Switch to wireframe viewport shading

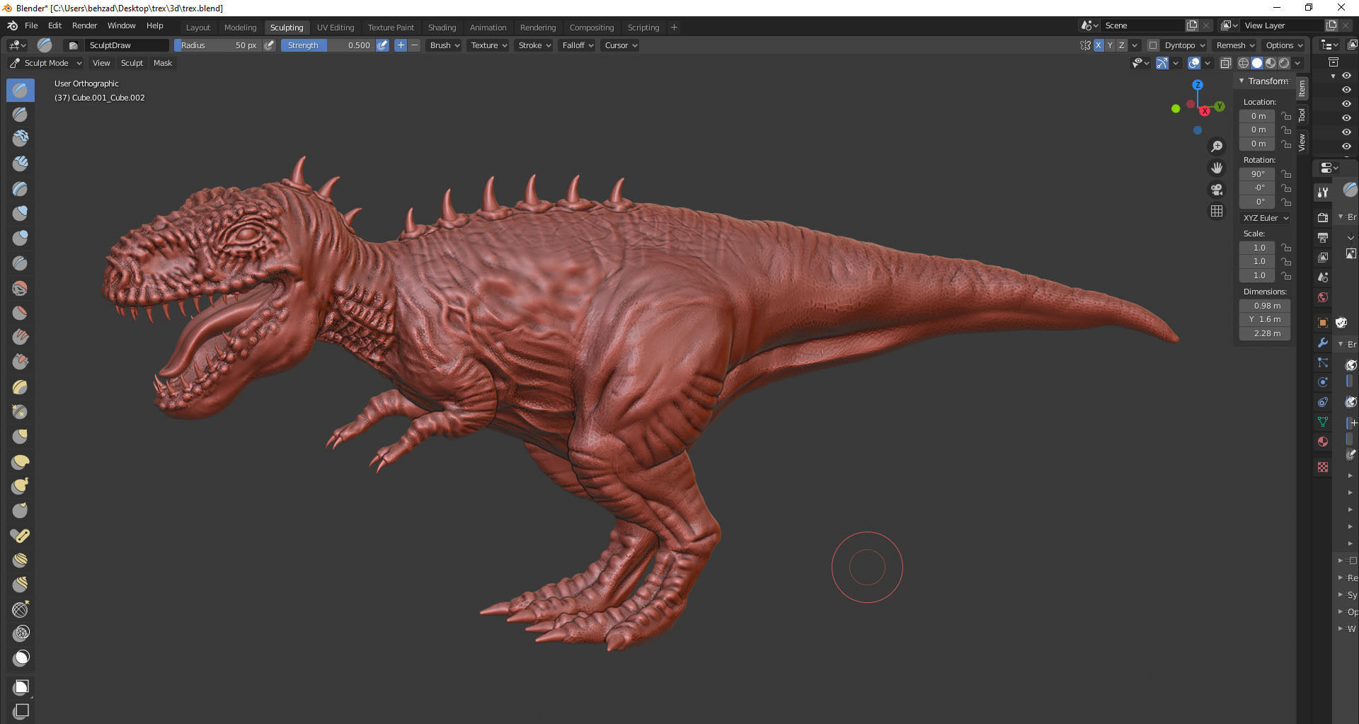pyautogui.click(x=1243, y=63)
